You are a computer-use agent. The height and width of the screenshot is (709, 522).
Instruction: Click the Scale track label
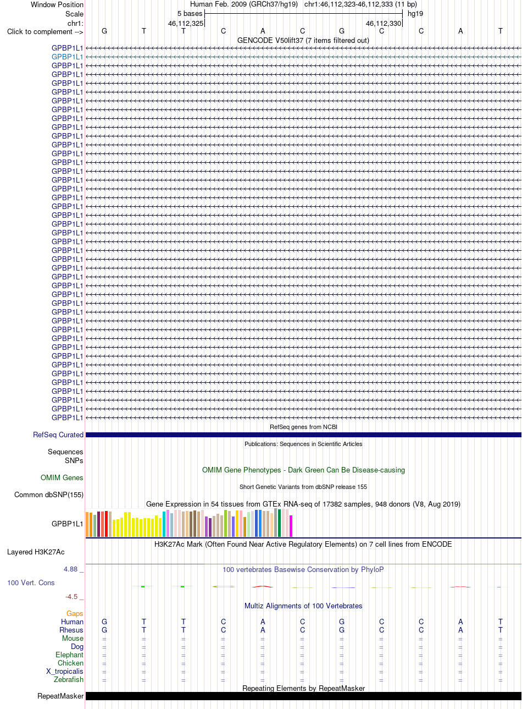(x=74, y=14)
